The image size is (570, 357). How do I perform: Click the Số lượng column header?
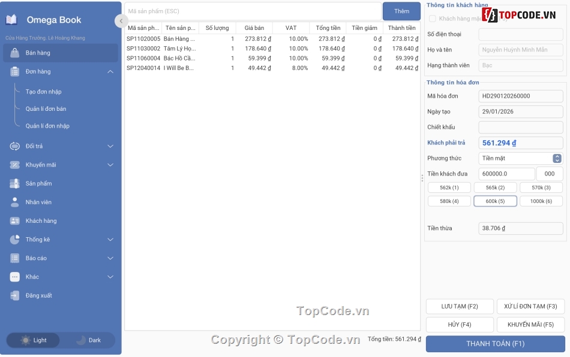pyautogui.click(x=217, y=28)
